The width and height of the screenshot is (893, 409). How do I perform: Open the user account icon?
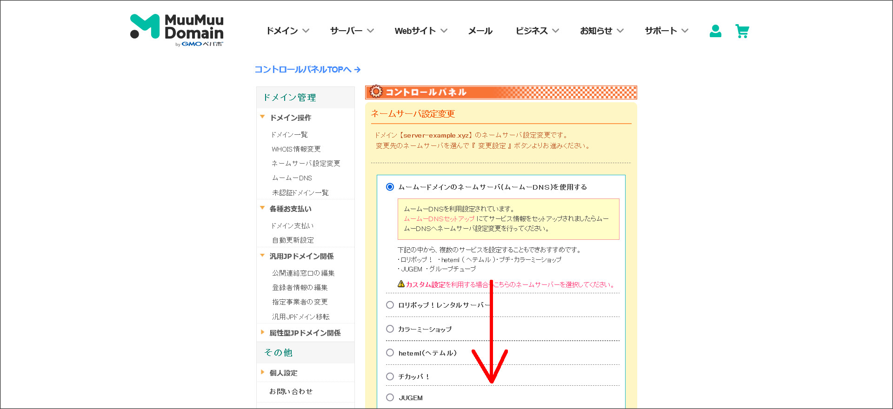pyautogui.click(x=715, y=31)
